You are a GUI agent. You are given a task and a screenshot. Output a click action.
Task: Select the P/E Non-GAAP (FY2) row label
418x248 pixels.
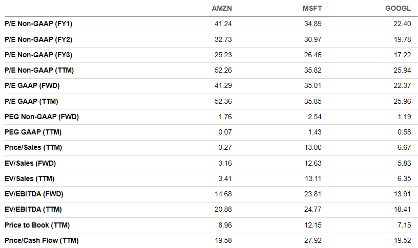[39, 39]
